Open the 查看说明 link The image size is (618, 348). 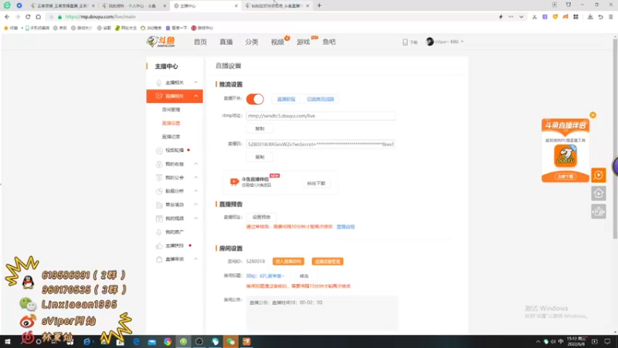coord(345,227)
